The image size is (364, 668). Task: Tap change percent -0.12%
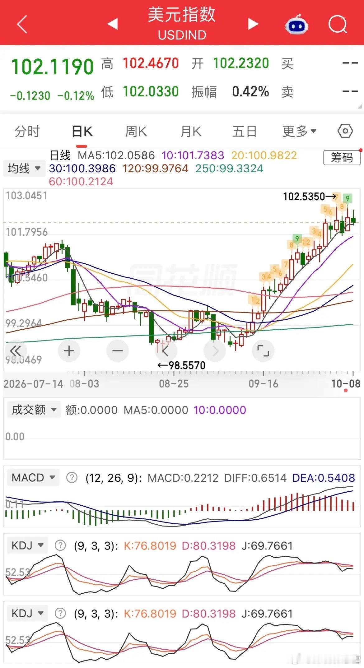pyautogui.click(x=76, y=95)
